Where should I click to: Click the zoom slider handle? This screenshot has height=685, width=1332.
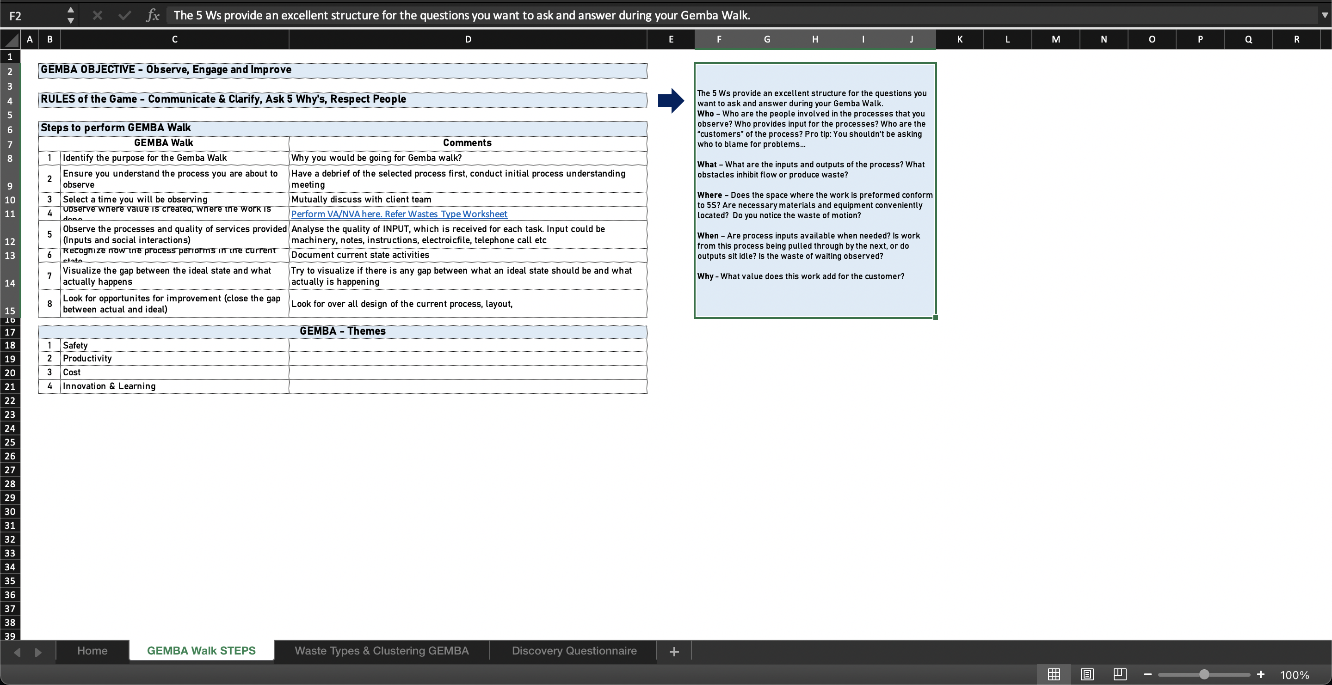click(x=1204, y=674)
